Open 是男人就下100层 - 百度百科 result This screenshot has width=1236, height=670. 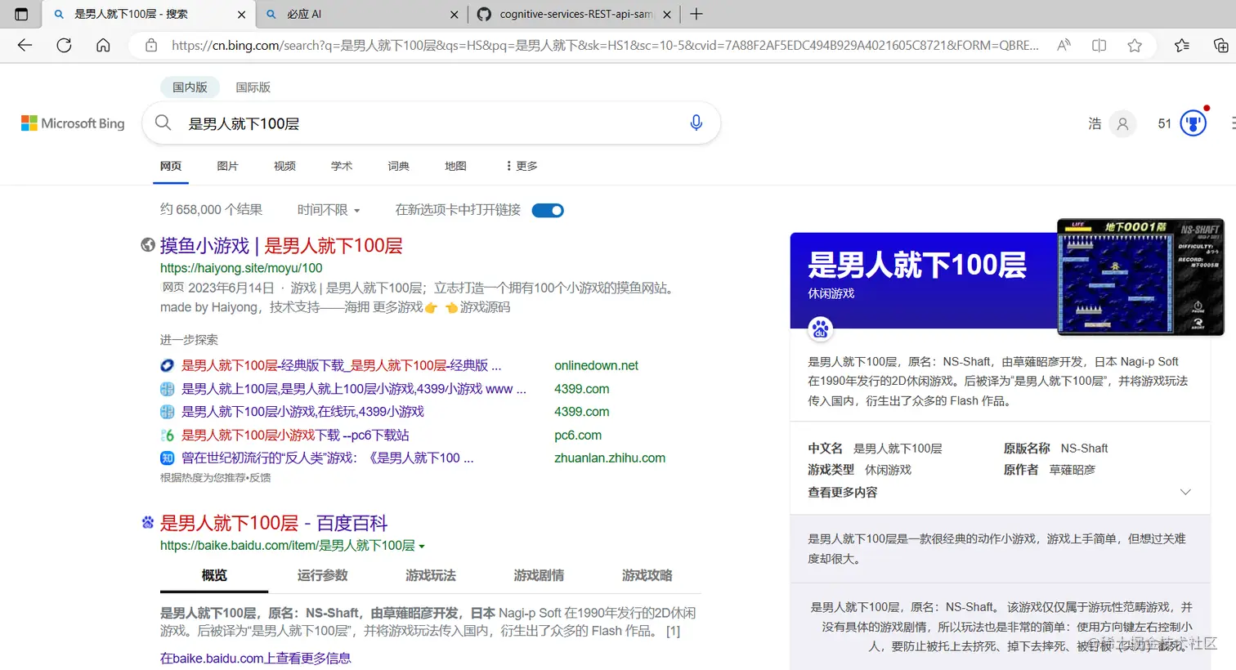tap(274, 523)
